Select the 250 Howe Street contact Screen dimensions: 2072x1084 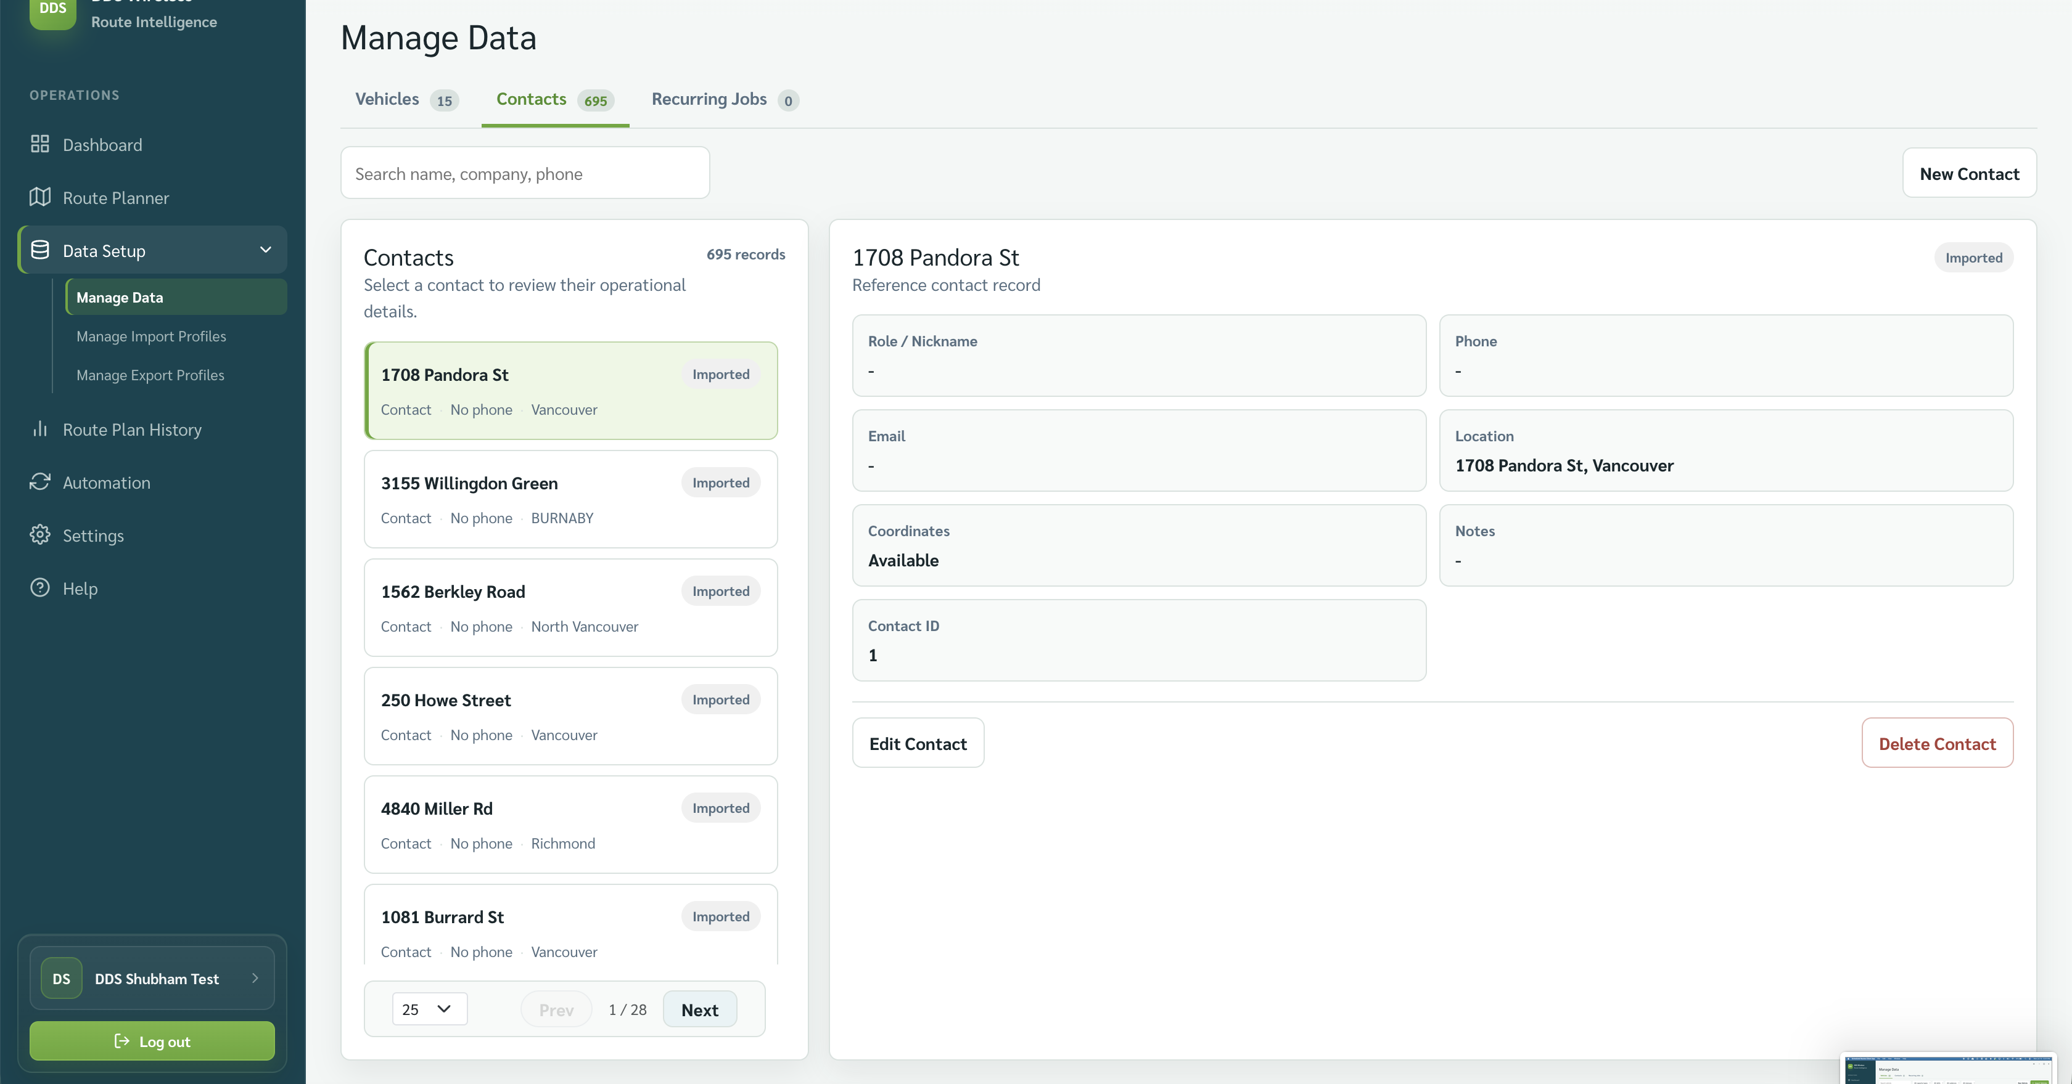pyautogui.click(x=571, y=716)
